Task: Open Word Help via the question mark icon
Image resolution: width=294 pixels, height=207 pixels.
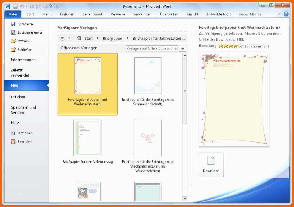Action: pyautogui.click(x=286, y=14)
